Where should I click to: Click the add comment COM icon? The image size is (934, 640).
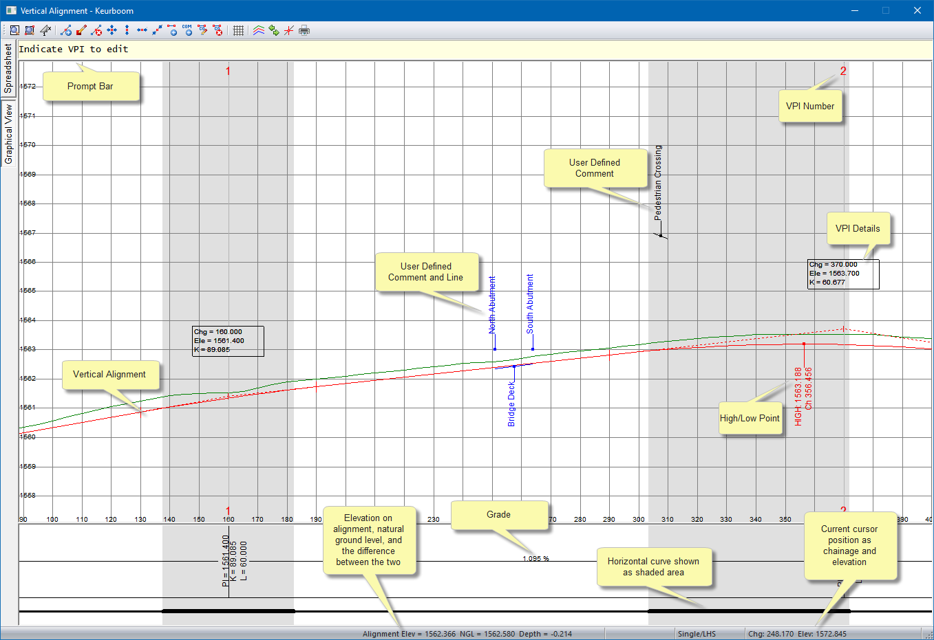click(x=187, y=30)
